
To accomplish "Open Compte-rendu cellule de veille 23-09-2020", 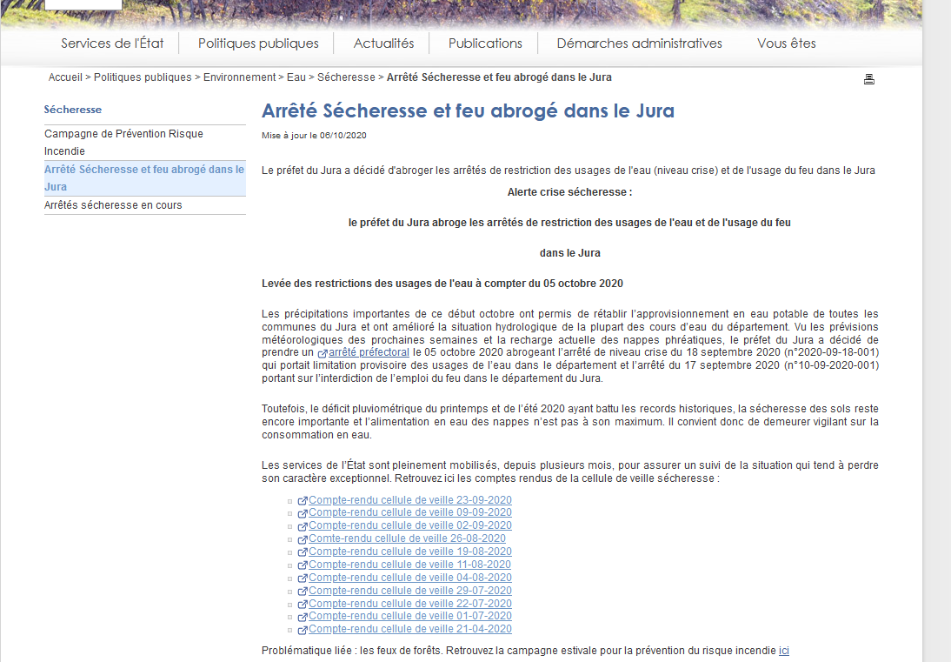I will point(410,500).
